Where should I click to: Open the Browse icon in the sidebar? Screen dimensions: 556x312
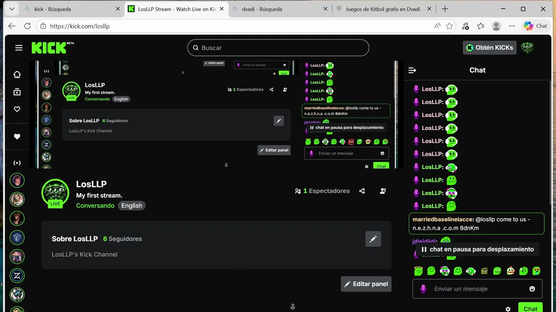(17, 92)
